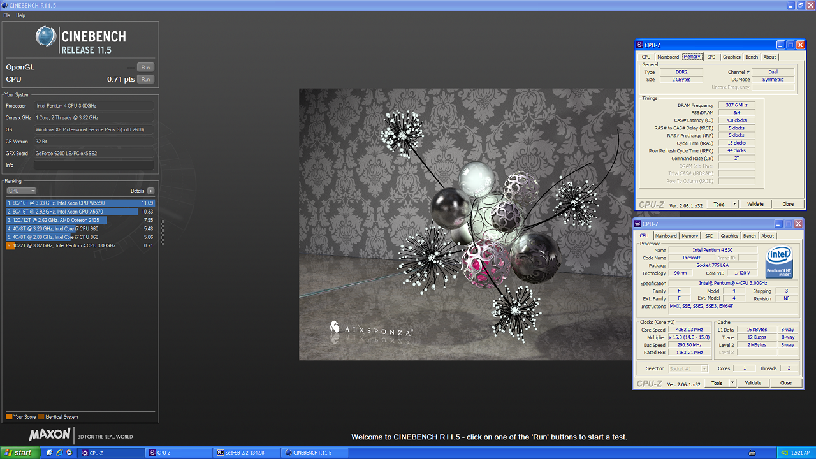The height and width of the screenshot is (459, 816).
Task: Click Validate in upper CPU-Z window
Action: pyautogui.click(x=755, y=204)
